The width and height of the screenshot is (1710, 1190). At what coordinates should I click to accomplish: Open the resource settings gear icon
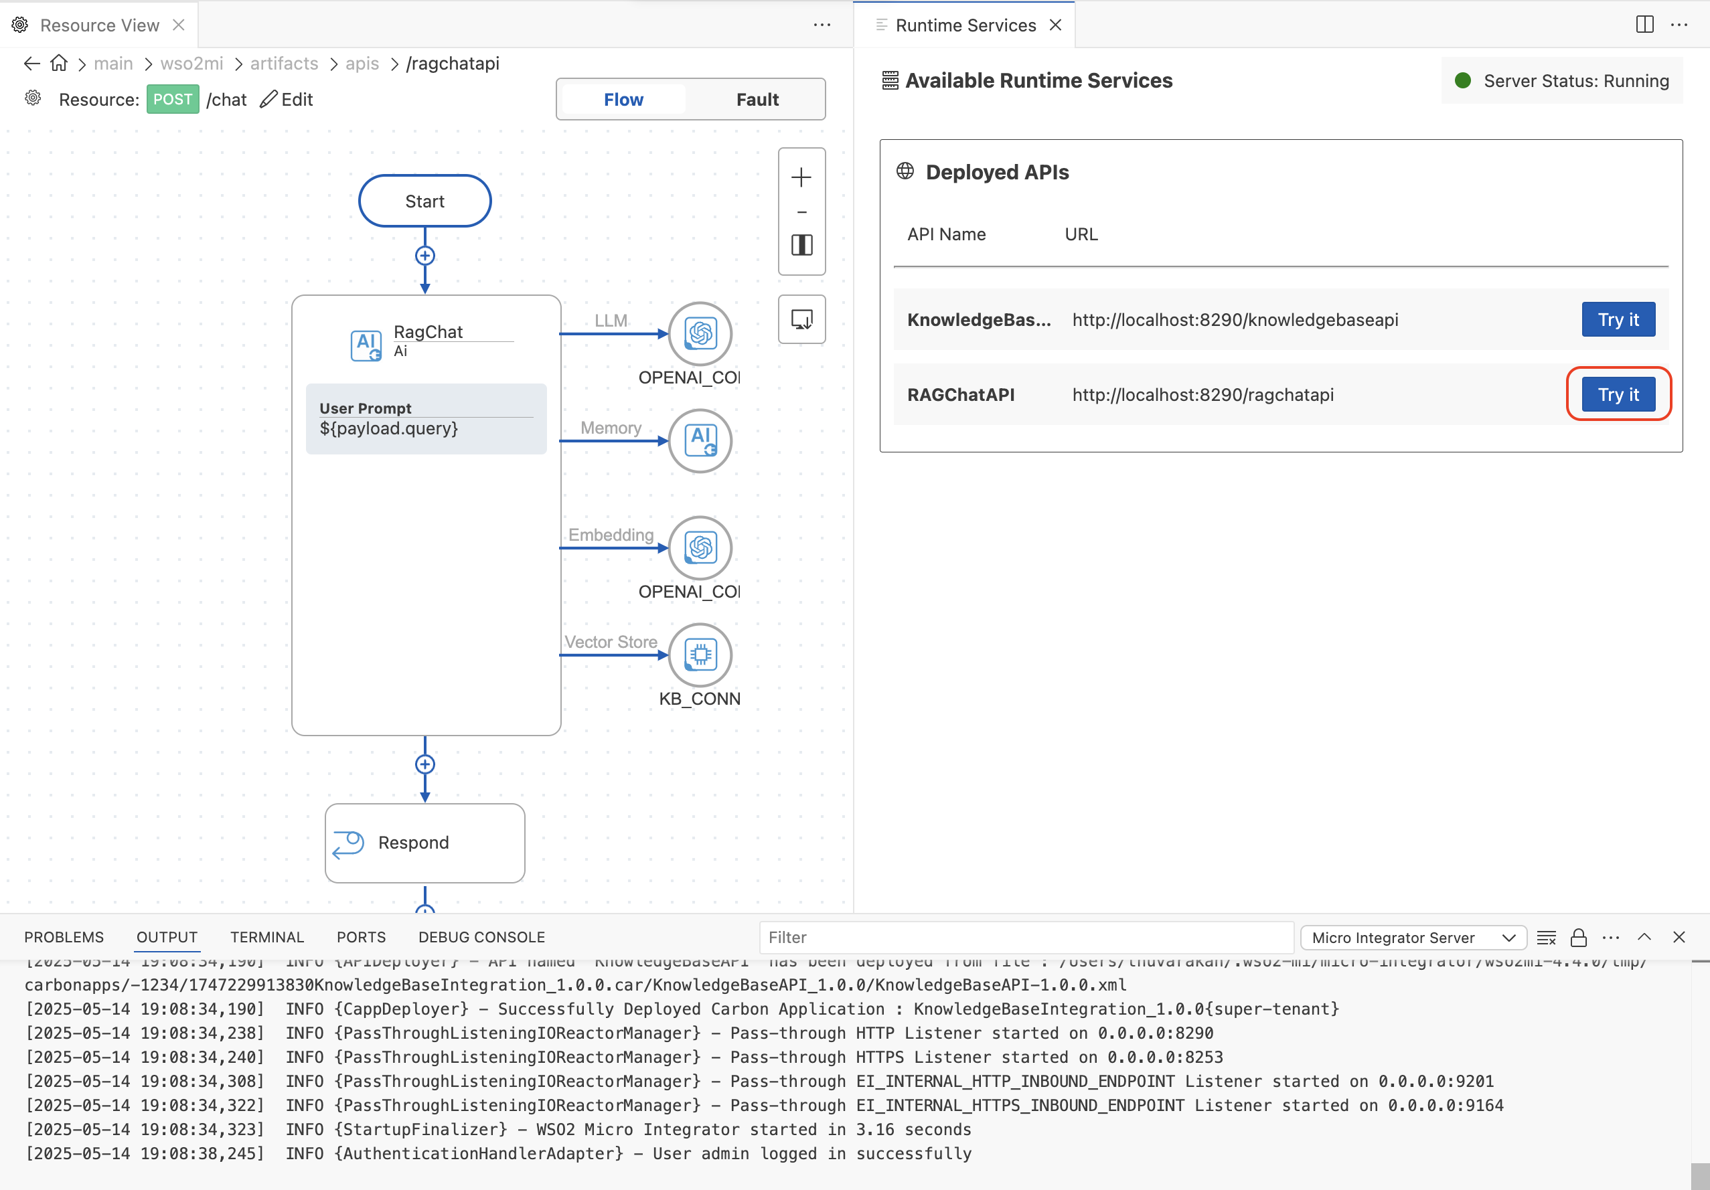click(33, 98)
